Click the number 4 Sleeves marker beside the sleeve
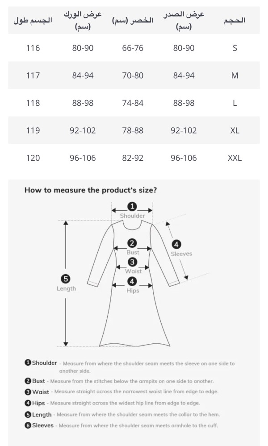The width and height of the screenshot is (268, 446). tap(176, 244)
